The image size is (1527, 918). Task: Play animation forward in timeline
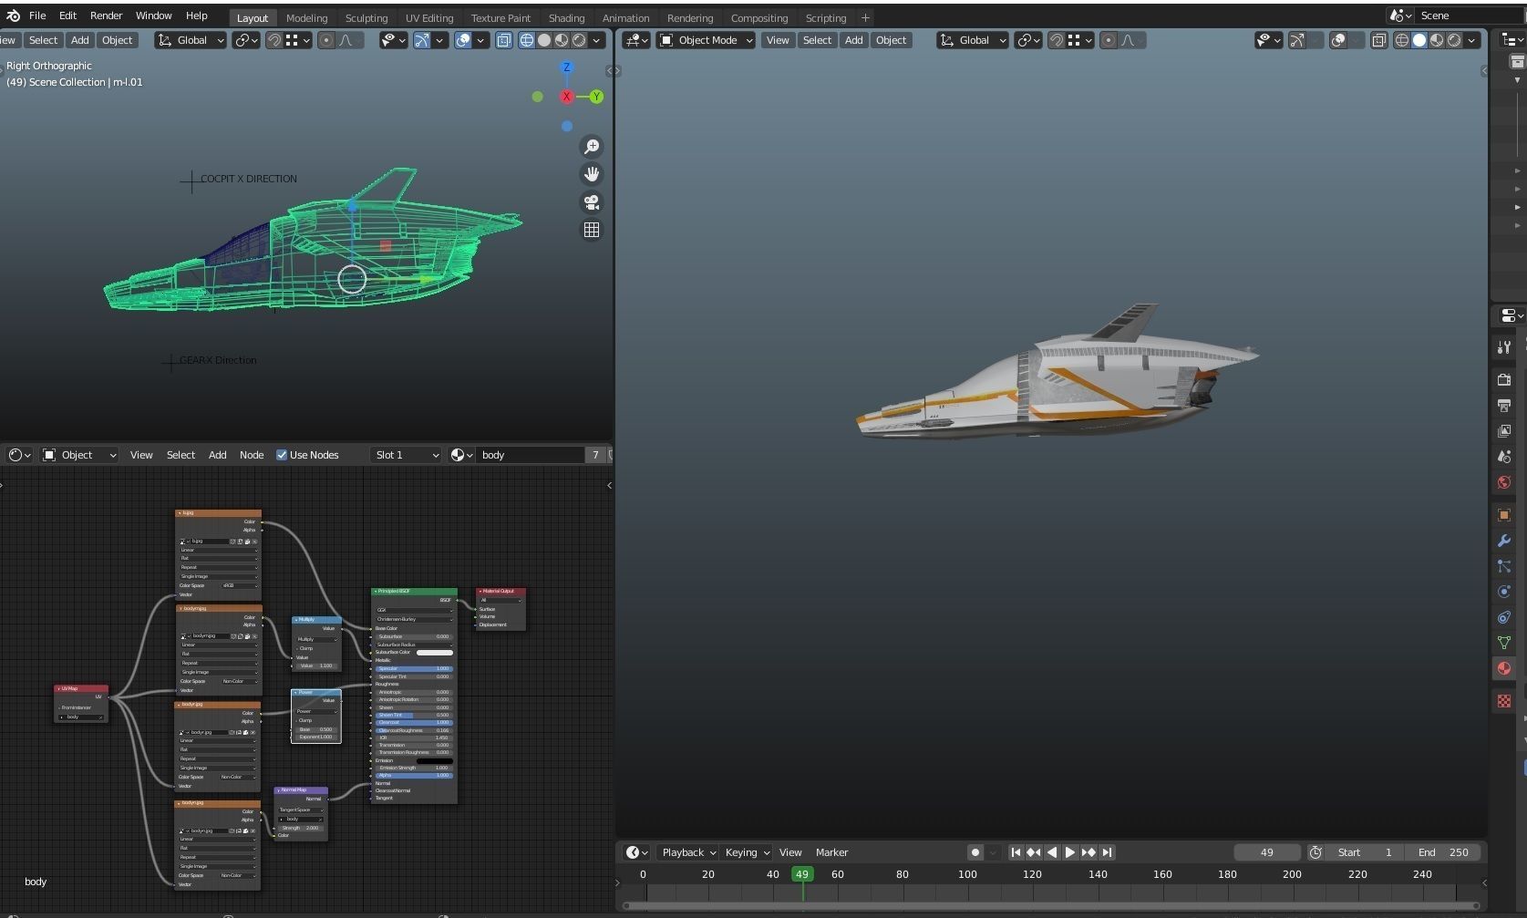1070,852
